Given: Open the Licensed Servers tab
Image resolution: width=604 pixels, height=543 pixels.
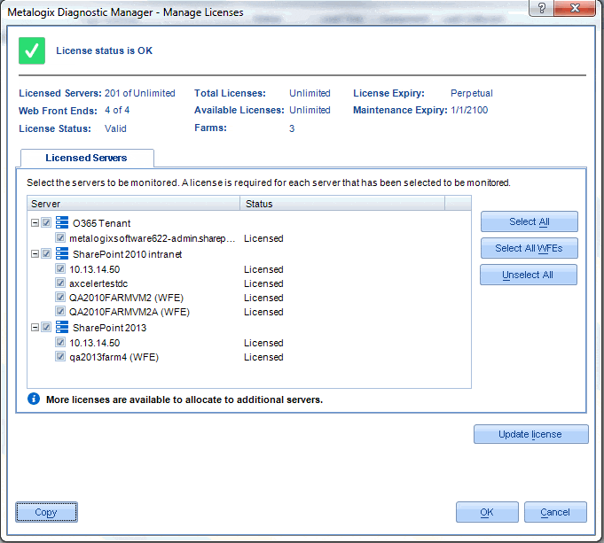Looking at the screenshot, I should [87, 158].
